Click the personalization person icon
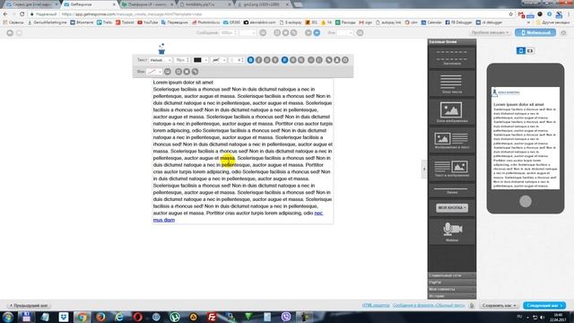The width and height of the screenshot is (574, 323). pyautogui.click(x=337, y=60)
